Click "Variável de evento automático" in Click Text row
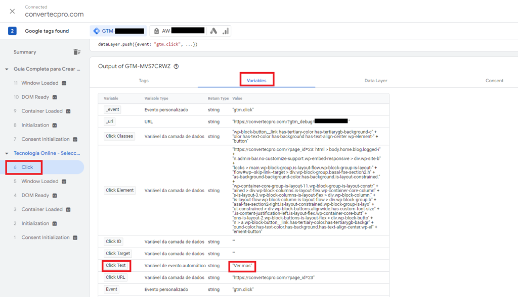The height and width of the screenshot is (297, 518). click(175, 266)
